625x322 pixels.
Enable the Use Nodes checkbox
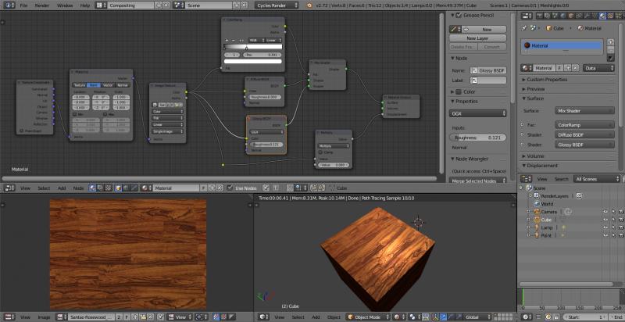(x=231, y=188)
